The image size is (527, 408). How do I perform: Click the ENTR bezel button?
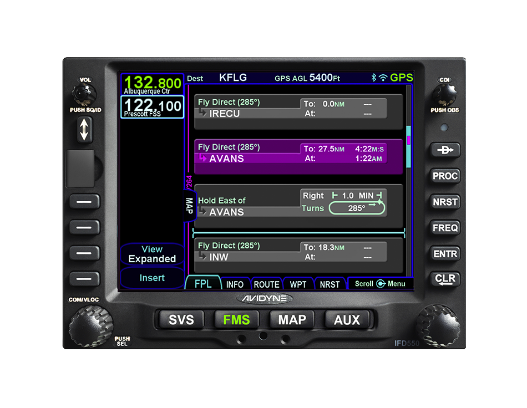coord(445,254)
